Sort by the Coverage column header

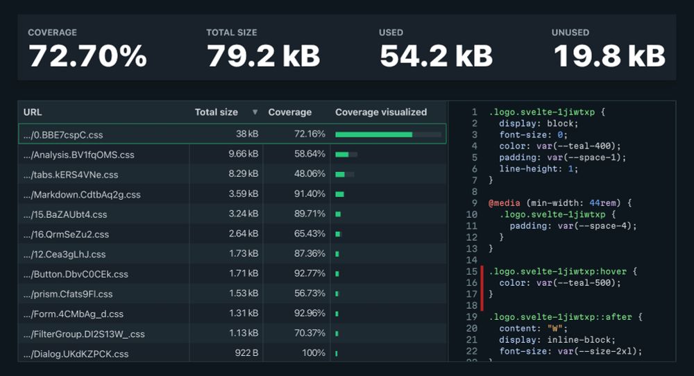[290, 112]
